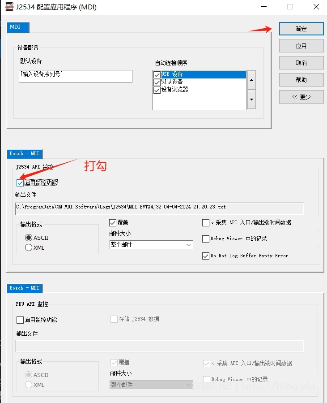Toggle the 覆盖 overwrite checkbox
The width and height of the screenshot is (327, 403).
pos(113,223)
